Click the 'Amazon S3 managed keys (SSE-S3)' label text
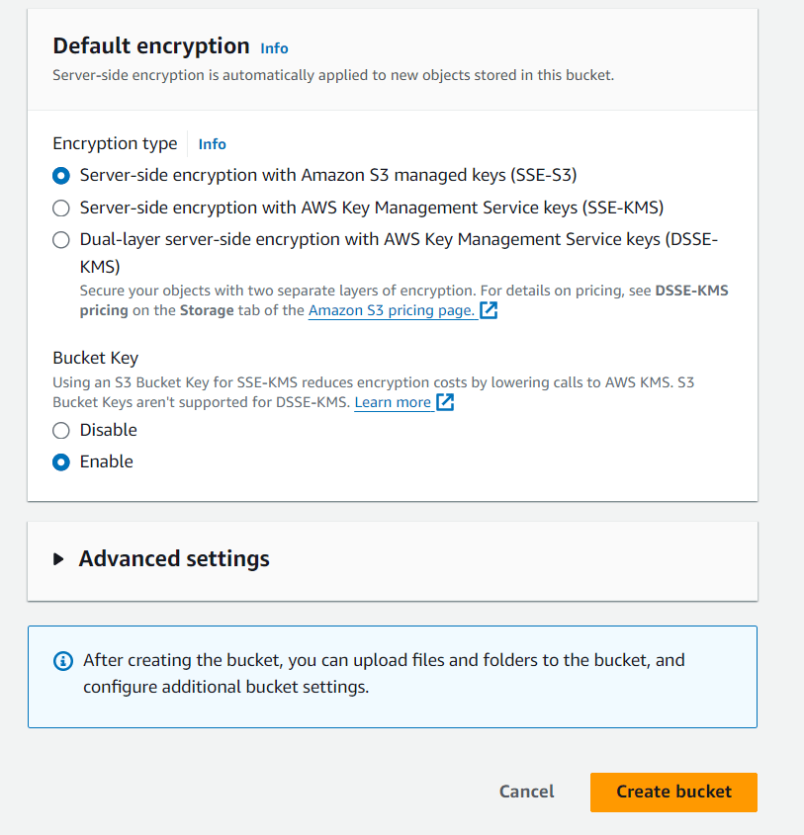Image resolution: width=804 pixels, height=835 pixels. coord(328,176)
